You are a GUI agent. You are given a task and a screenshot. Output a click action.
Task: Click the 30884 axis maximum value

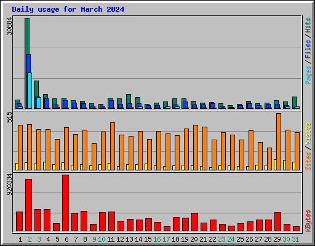tap(9, 26)
